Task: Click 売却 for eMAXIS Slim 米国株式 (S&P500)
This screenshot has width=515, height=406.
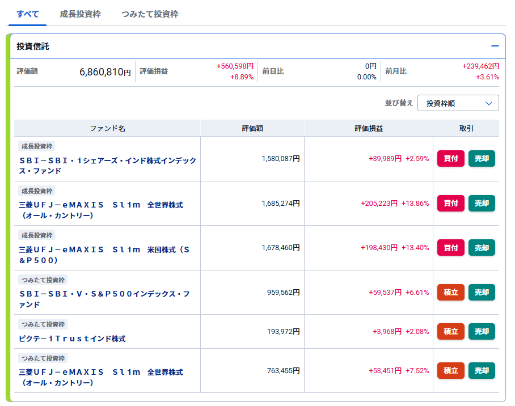Action: [x=482, y=248]
